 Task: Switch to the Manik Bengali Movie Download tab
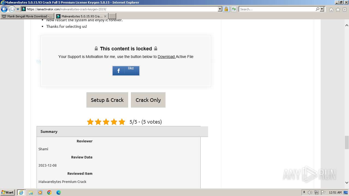[27, 16]
